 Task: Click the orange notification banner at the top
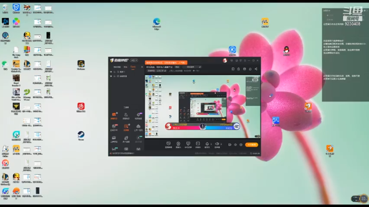pos(166,63)
